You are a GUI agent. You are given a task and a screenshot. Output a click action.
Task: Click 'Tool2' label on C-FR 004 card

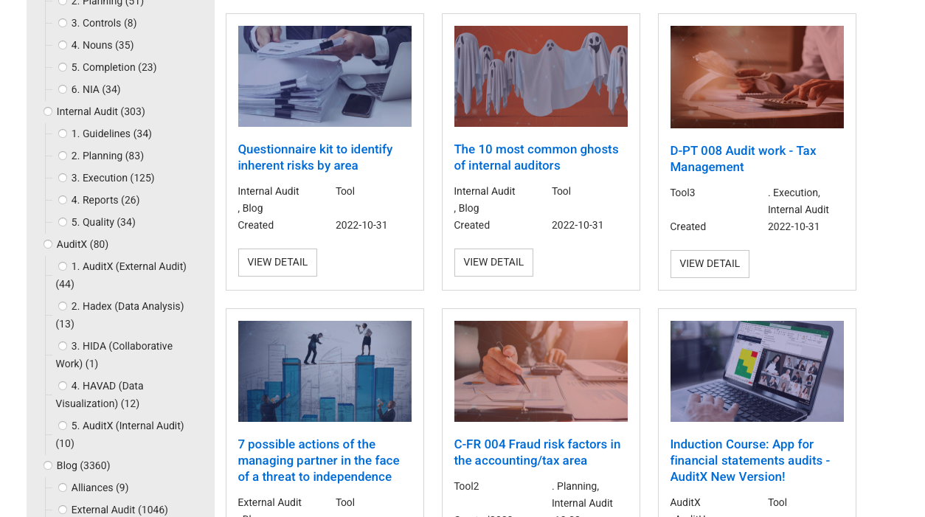(x=466, y=486)
